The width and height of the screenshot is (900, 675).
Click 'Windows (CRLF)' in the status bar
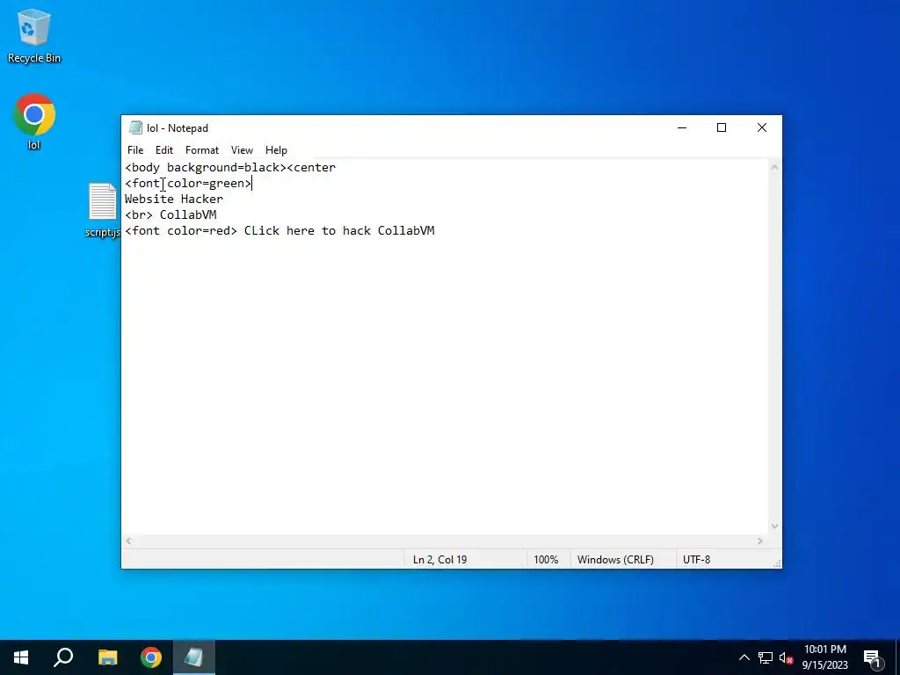615,560
